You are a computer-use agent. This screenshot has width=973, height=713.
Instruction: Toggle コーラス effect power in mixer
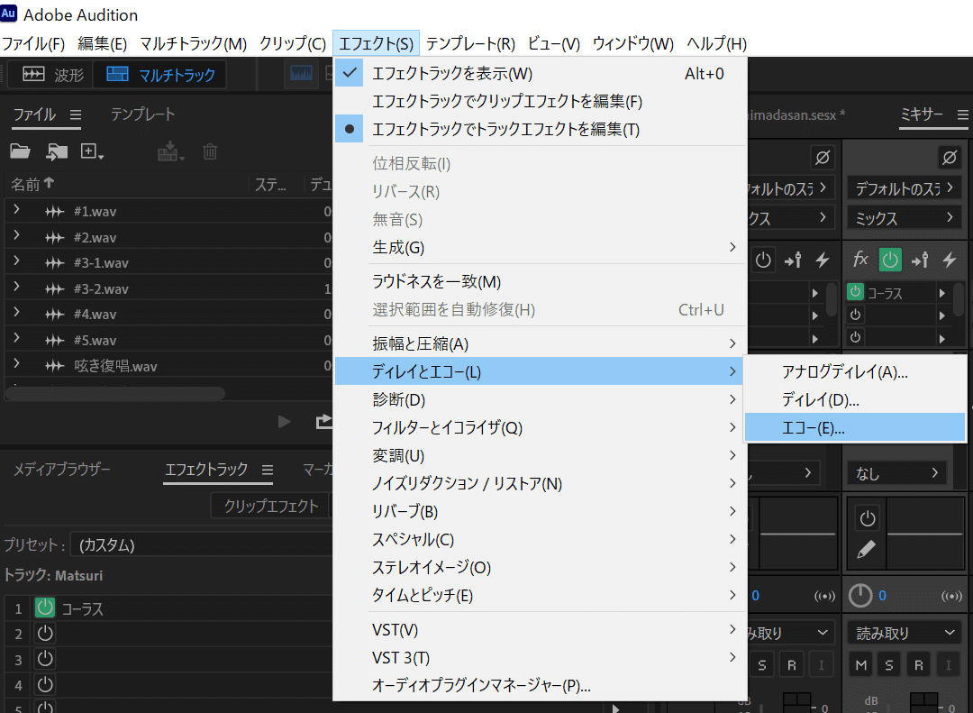click(855, 291)
